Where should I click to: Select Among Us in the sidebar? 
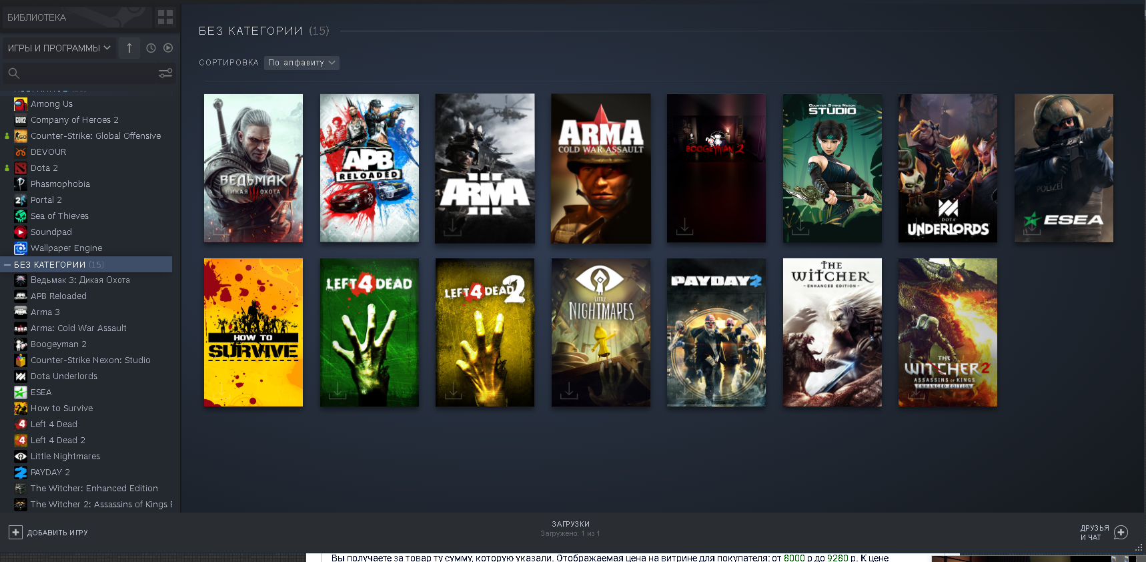tap(51, 104)
